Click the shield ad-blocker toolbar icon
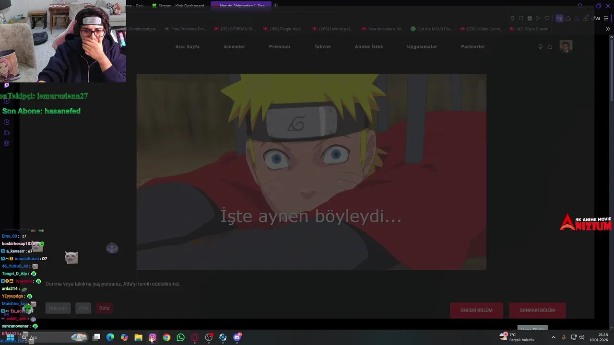The width and height of the screenshot is (614, 345). (530, 18)
